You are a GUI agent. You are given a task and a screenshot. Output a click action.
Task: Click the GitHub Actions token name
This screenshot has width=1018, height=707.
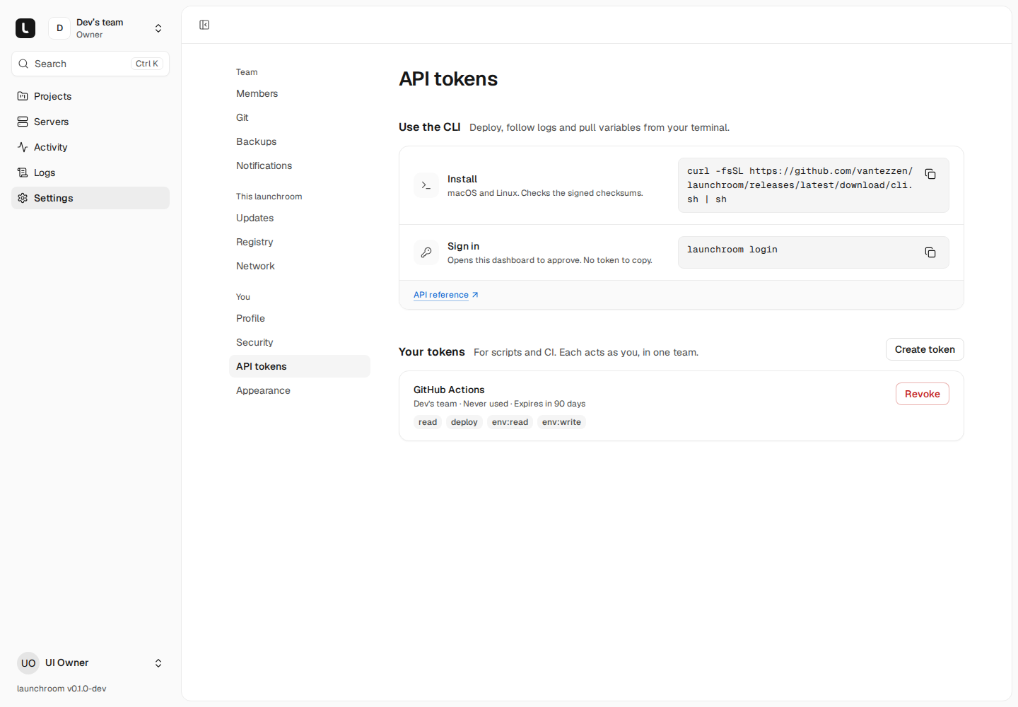click(449, 390)
